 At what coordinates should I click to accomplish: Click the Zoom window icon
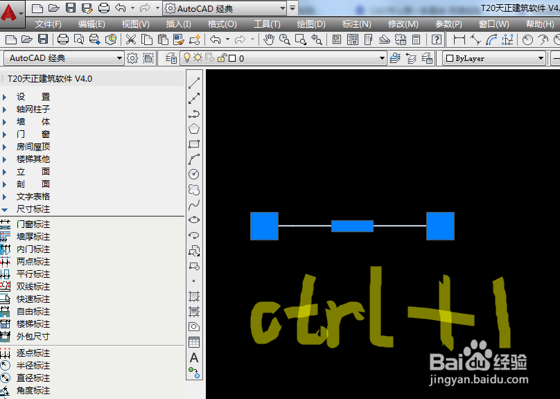point(301,39)
